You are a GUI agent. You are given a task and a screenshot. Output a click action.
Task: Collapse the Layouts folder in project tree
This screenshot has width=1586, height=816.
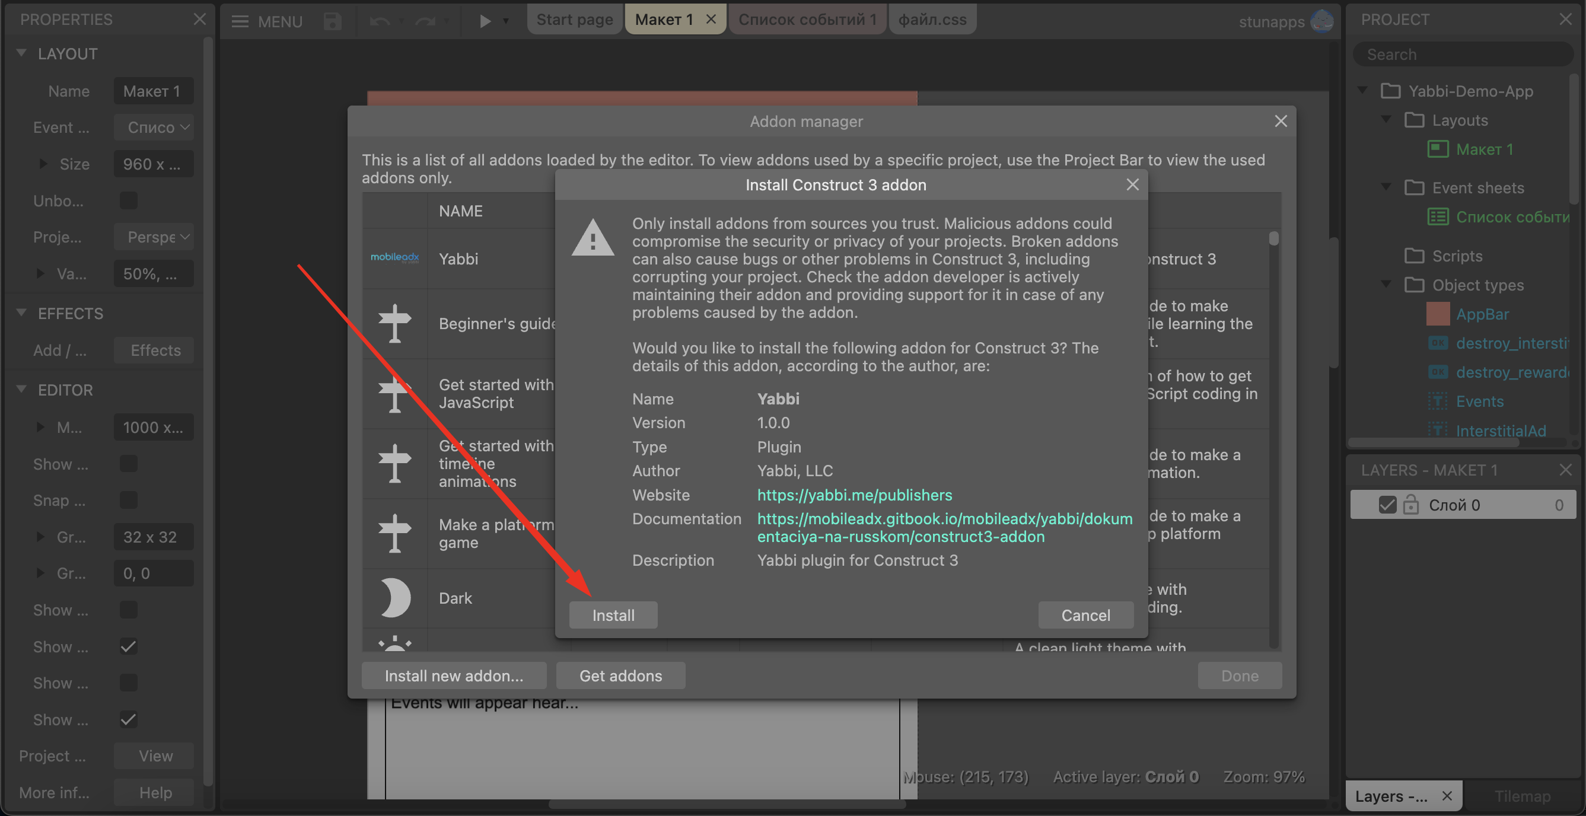(1386, 119)
